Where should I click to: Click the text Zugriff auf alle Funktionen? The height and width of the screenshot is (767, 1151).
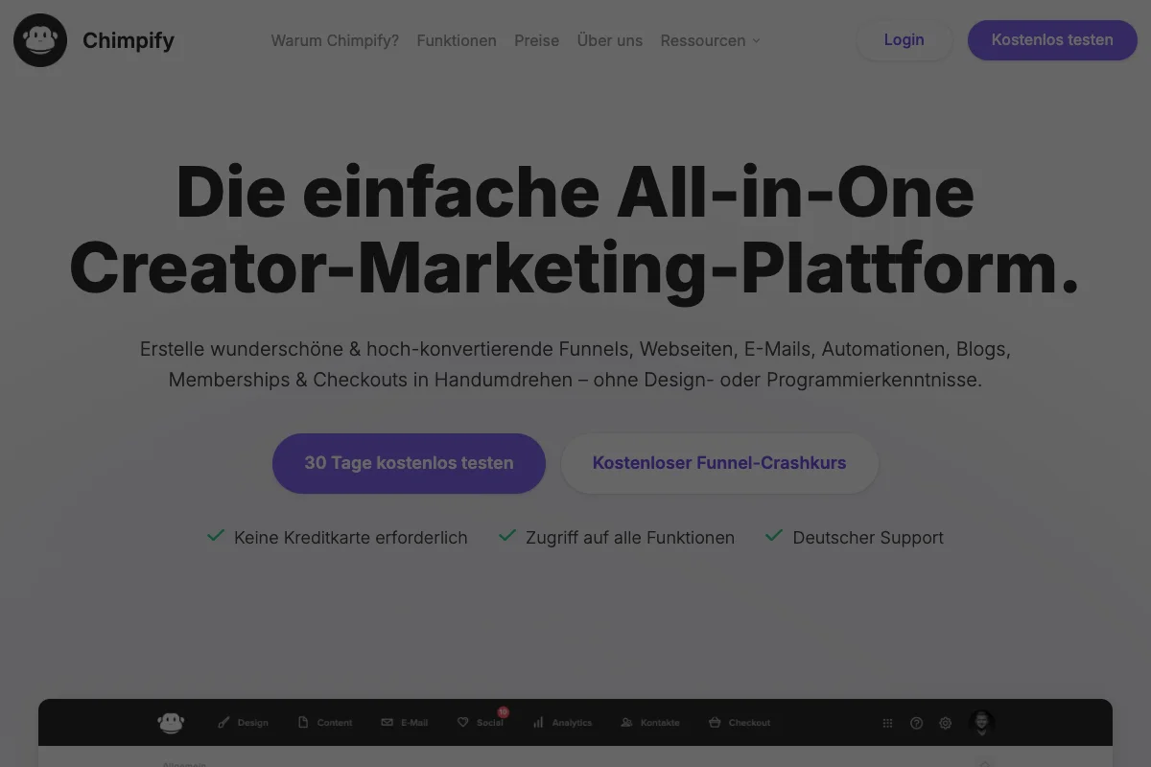pyautogui.click(x=630, y=538)
